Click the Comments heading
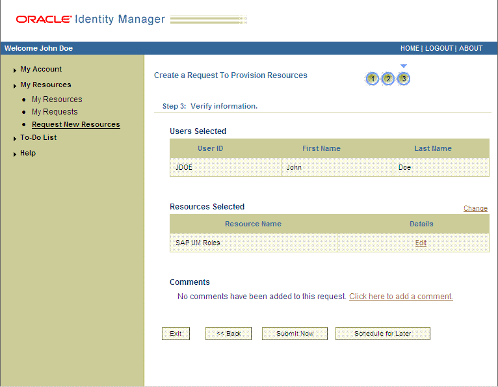 click(190, 282)
